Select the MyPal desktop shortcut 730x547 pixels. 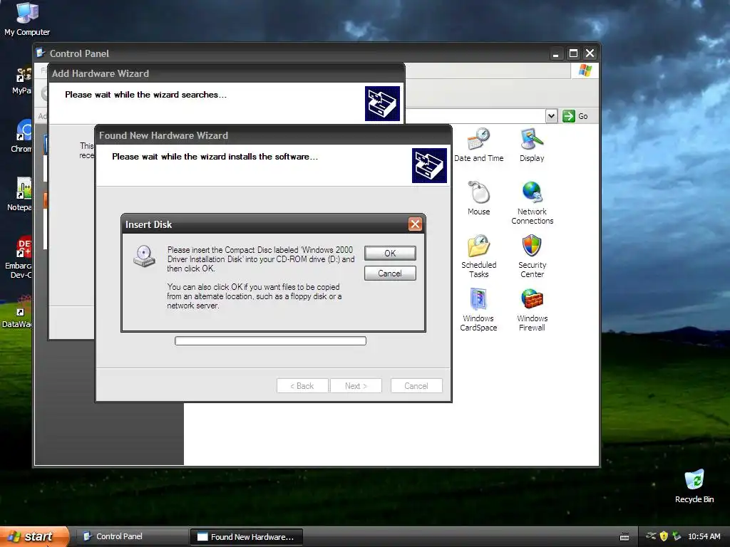pos(22,80)
